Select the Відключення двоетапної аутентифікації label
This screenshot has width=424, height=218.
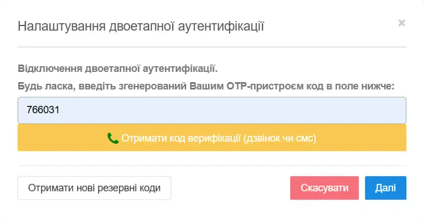pos(118,69)
